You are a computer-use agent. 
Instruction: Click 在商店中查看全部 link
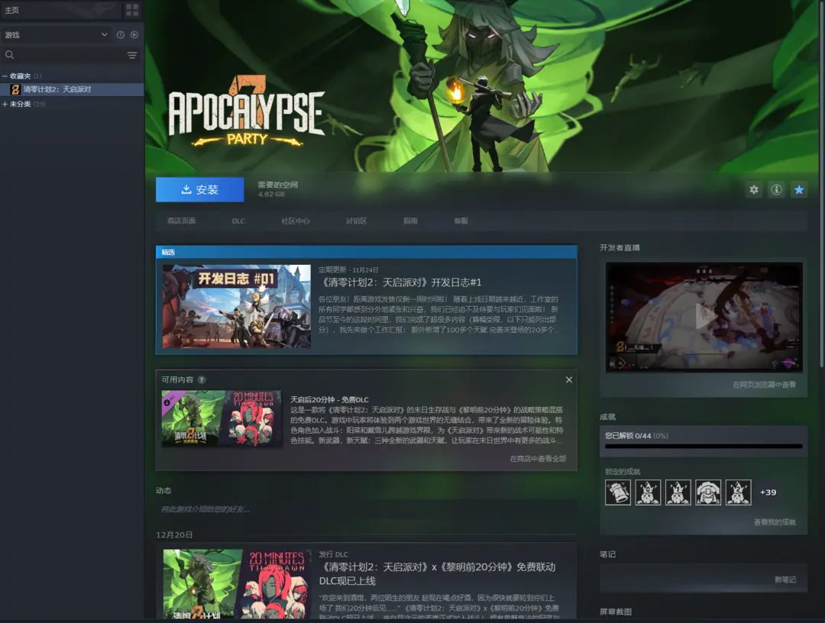(x=538, y=459)
